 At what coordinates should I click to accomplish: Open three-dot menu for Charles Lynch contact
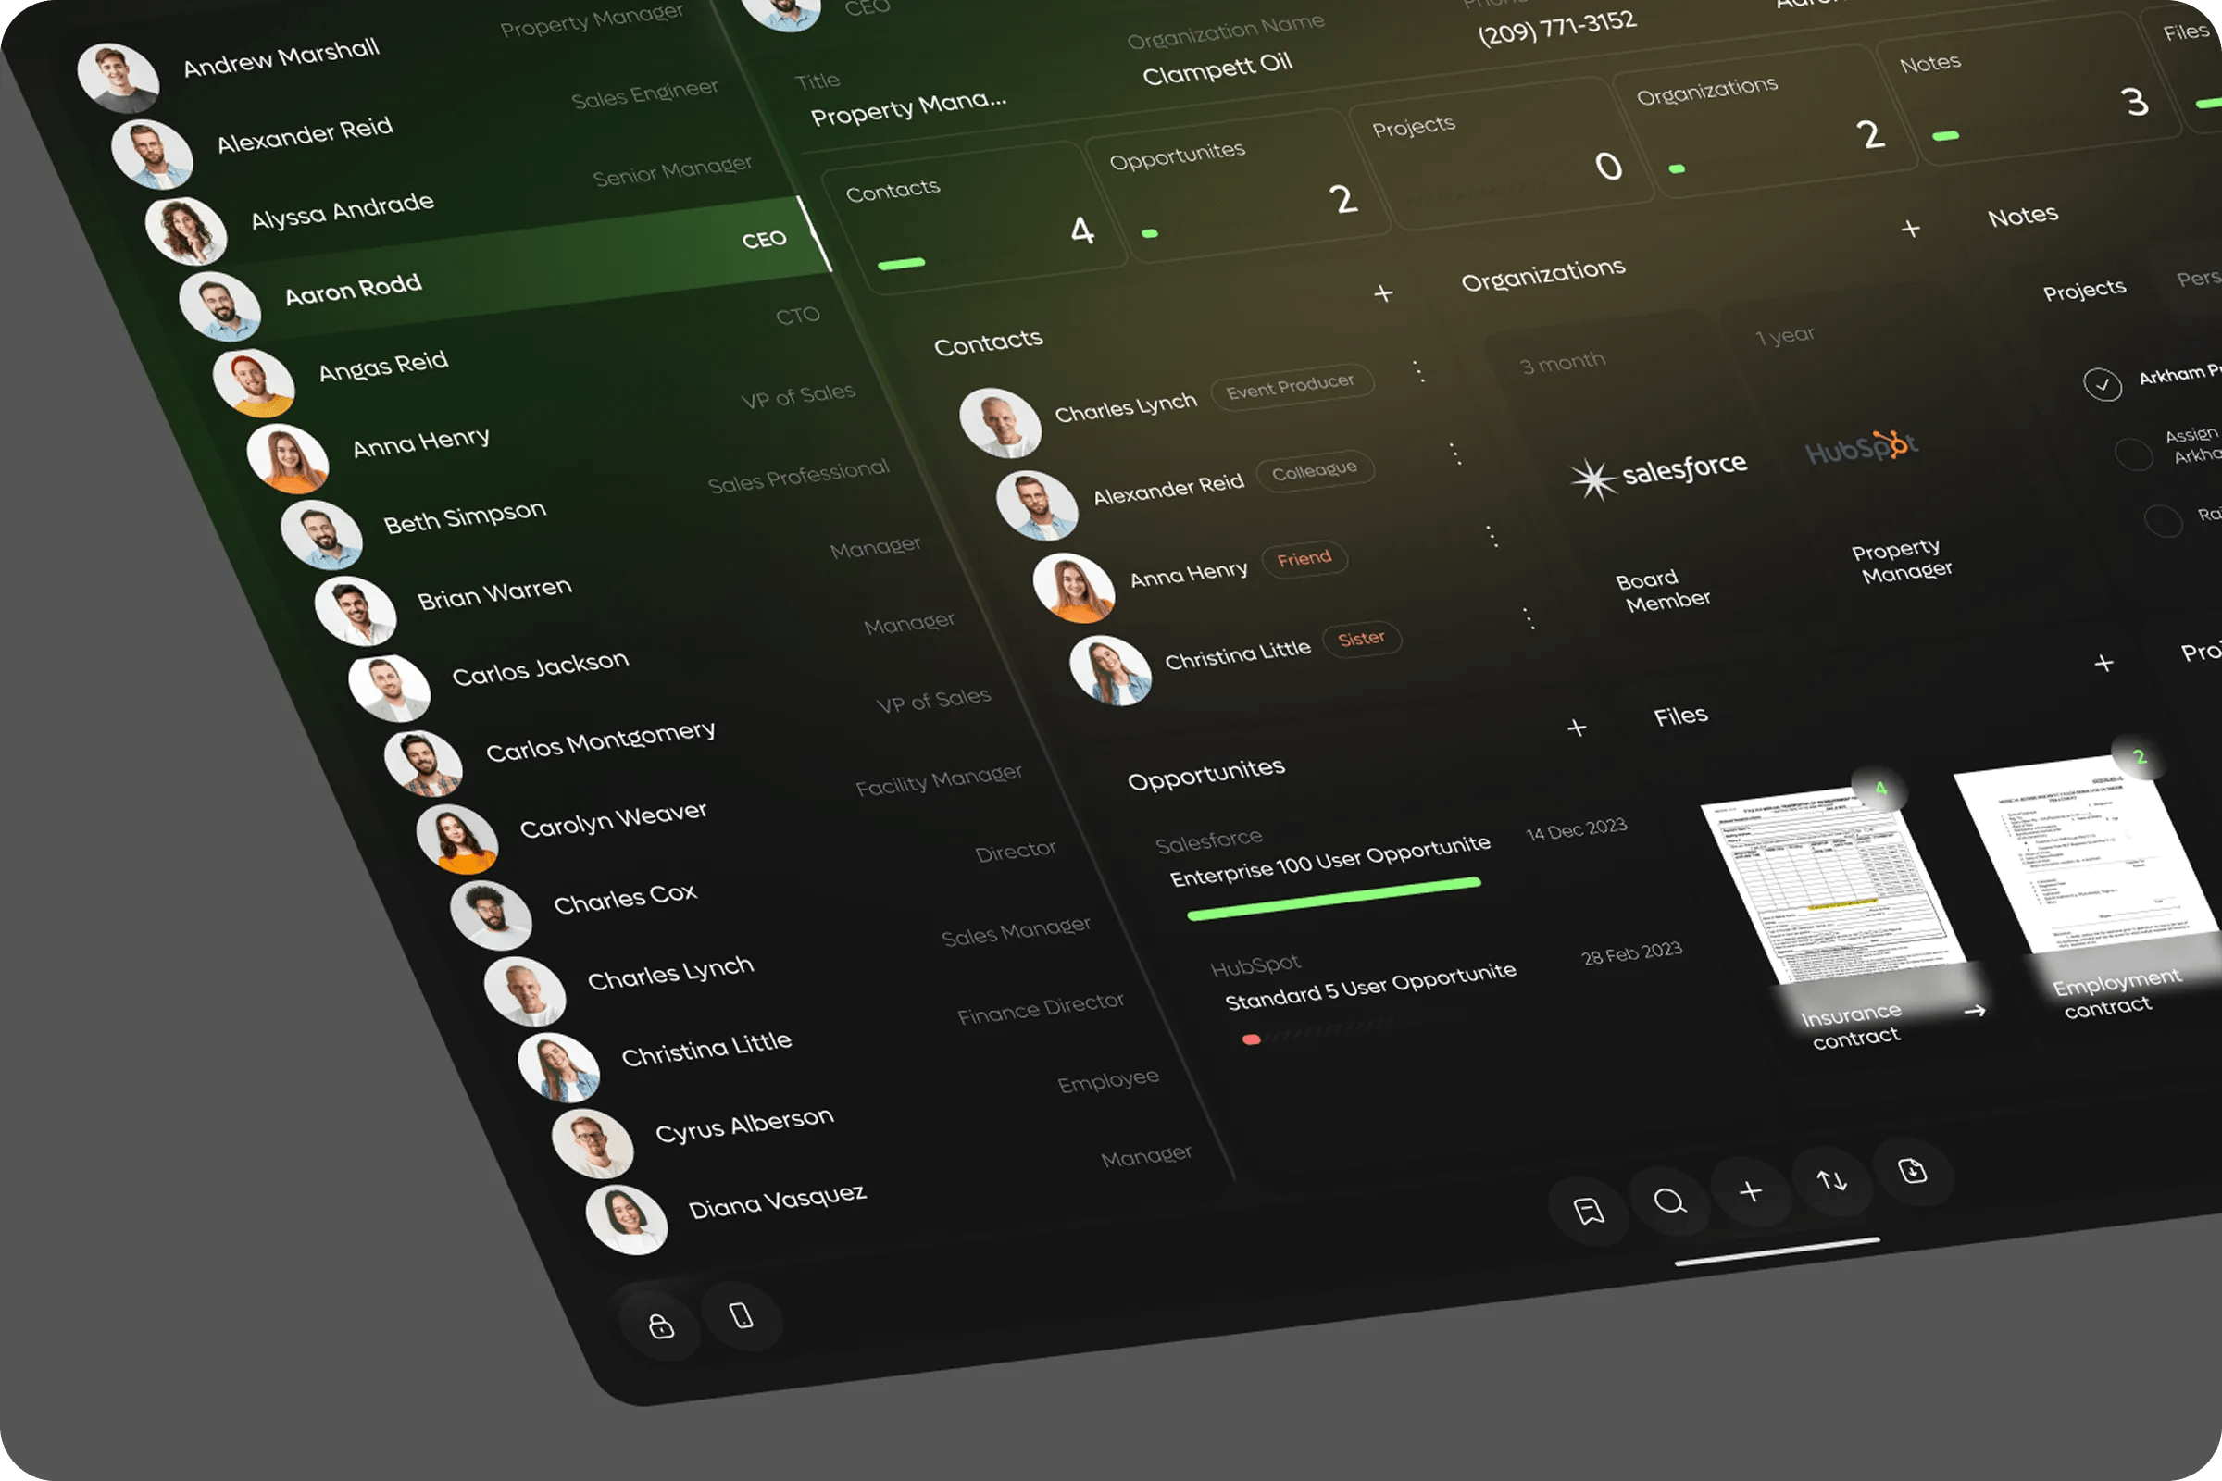1419,371
